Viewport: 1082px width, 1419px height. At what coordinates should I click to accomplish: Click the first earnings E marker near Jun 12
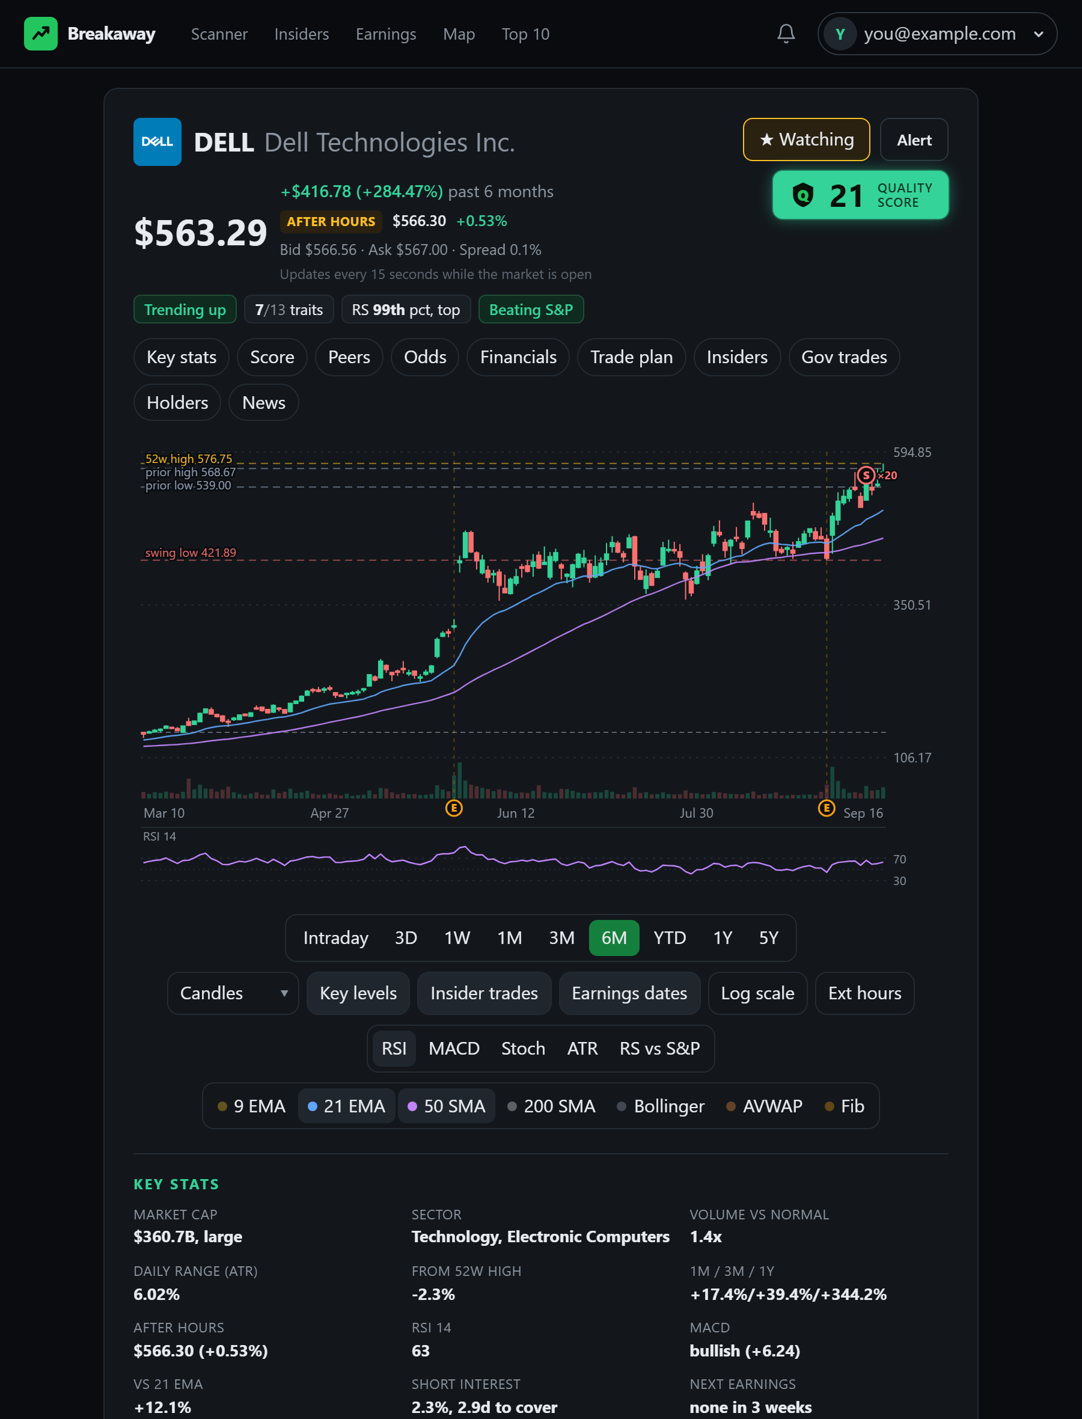click(454, 808)
